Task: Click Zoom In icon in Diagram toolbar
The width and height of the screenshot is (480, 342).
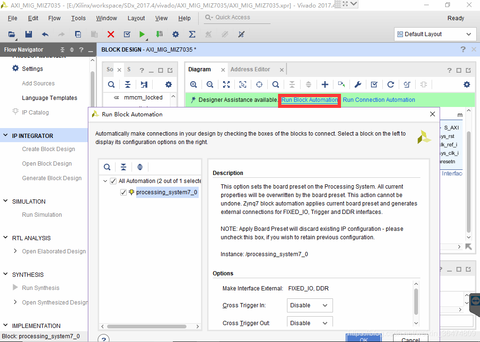Action: pyautogui.click(x=194, y=84)
